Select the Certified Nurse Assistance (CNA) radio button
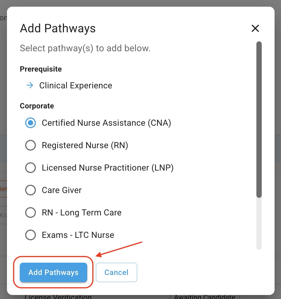Image resolution: width=281 pixels, height=299 pixels. point(31,123)
